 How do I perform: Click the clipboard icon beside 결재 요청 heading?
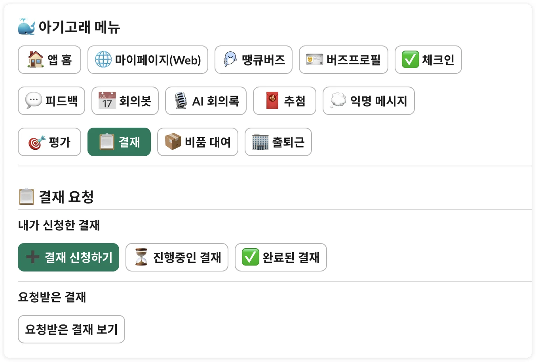[x=27, y=197]
